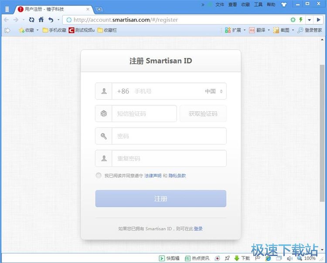The width and height of the screenshot is (327, 263).
Task: Click the 登录 link at form bottom
Action: pos(198,229)
